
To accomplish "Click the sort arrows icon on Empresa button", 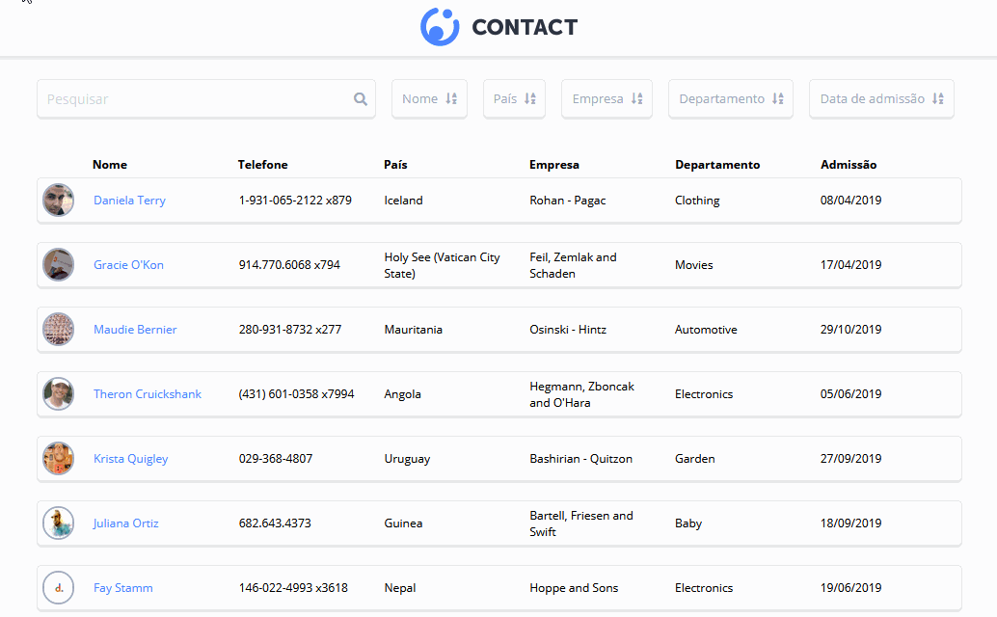I will [x=637, y=98].
